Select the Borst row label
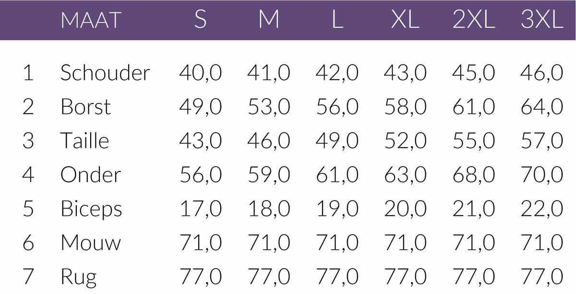This screenshot has height=294, width=576. coord(85,107)
